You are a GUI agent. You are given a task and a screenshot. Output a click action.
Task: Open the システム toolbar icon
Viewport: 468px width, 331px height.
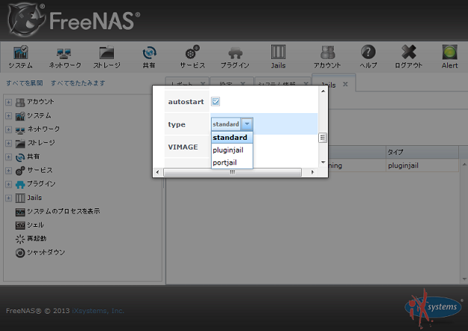tap(20, 57)
